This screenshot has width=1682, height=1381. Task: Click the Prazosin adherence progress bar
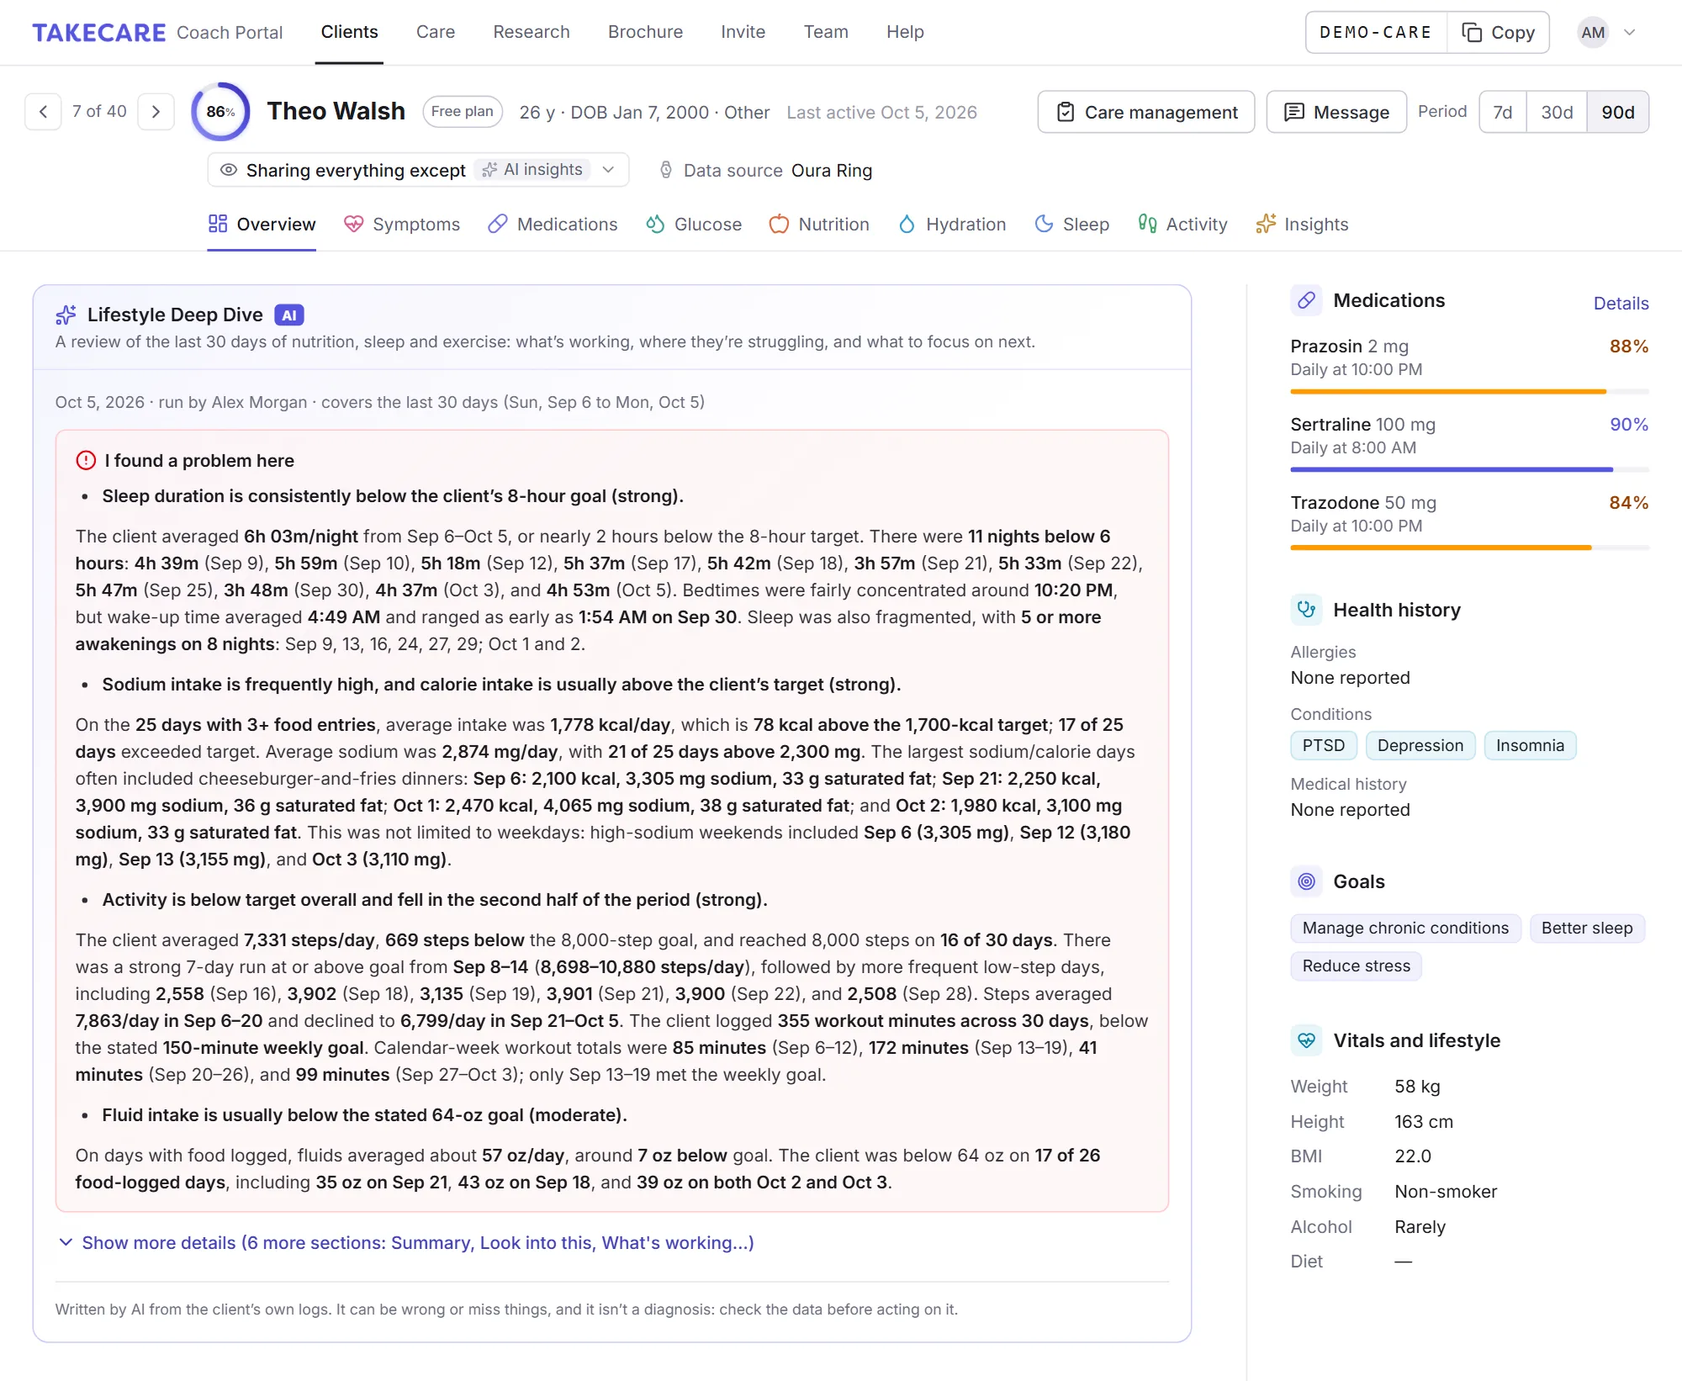pos(1469,392)
